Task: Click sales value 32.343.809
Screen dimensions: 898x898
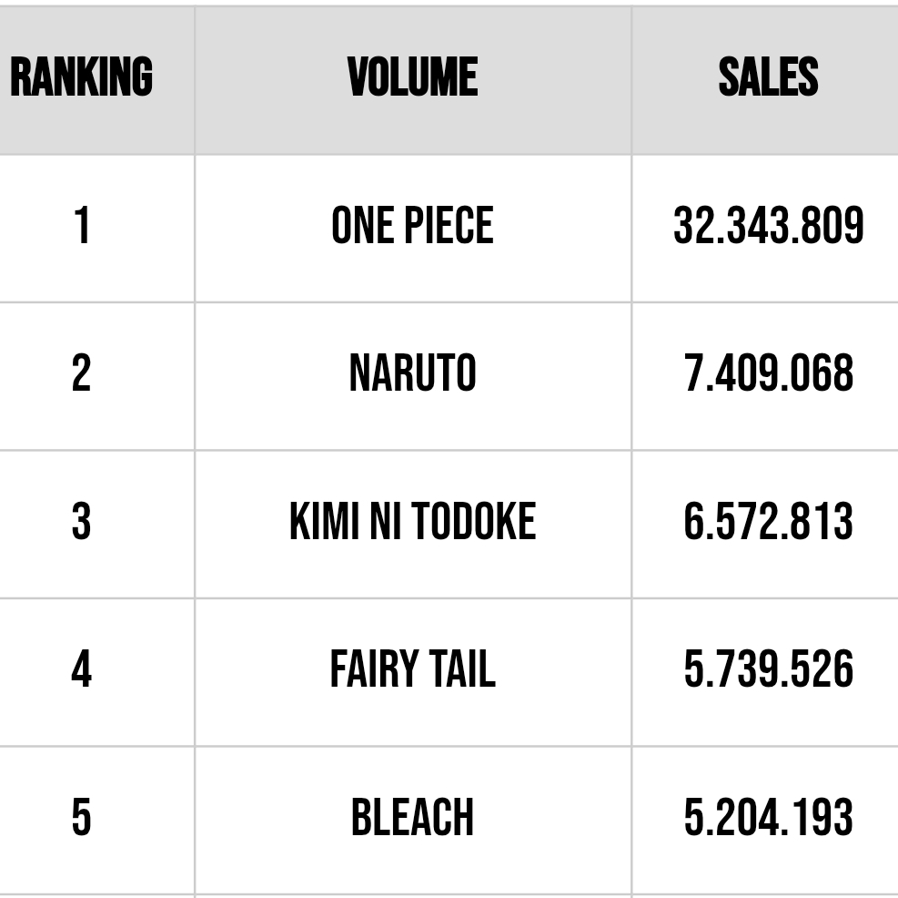Action: click(768, 225)
